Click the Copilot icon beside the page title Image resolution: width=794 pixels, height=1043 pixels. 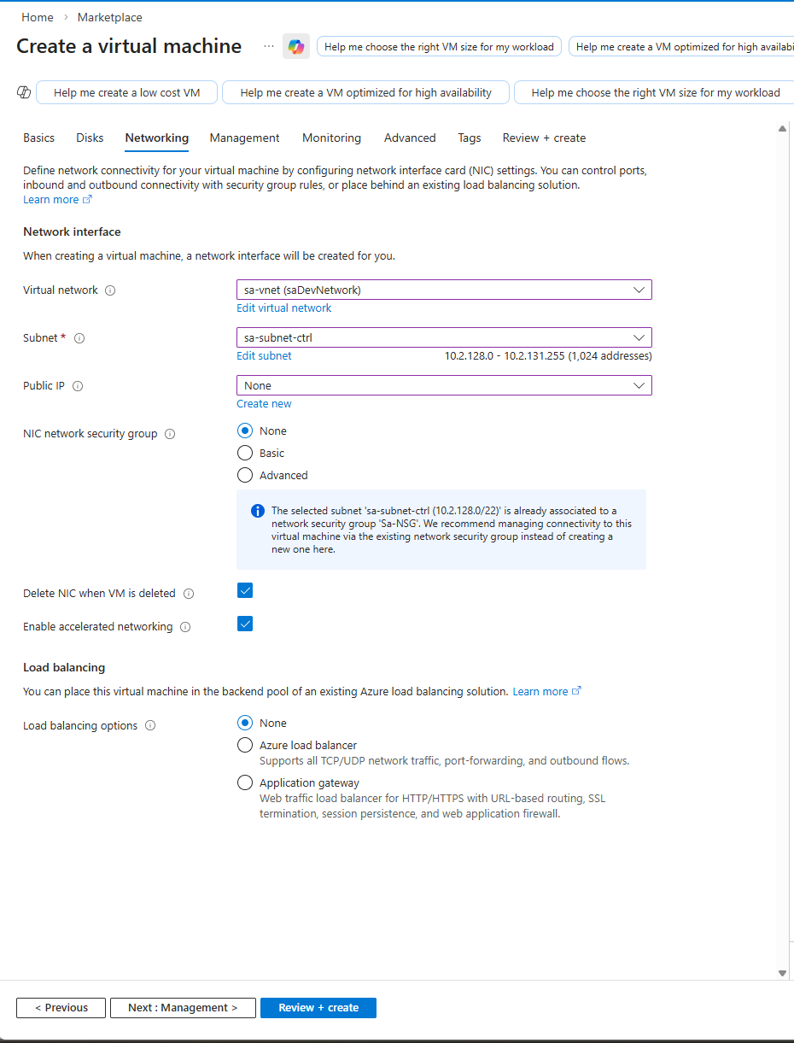tap(296, 47)
